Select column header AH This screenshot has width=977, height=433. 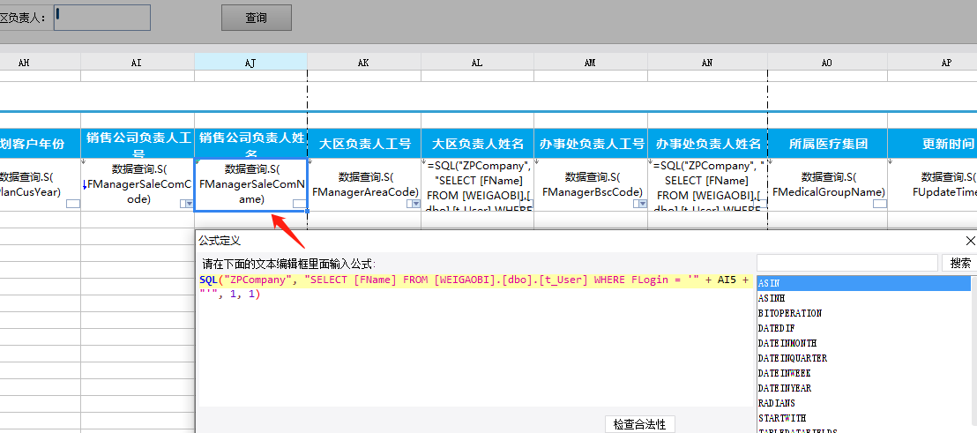click(x=40, y=63)
